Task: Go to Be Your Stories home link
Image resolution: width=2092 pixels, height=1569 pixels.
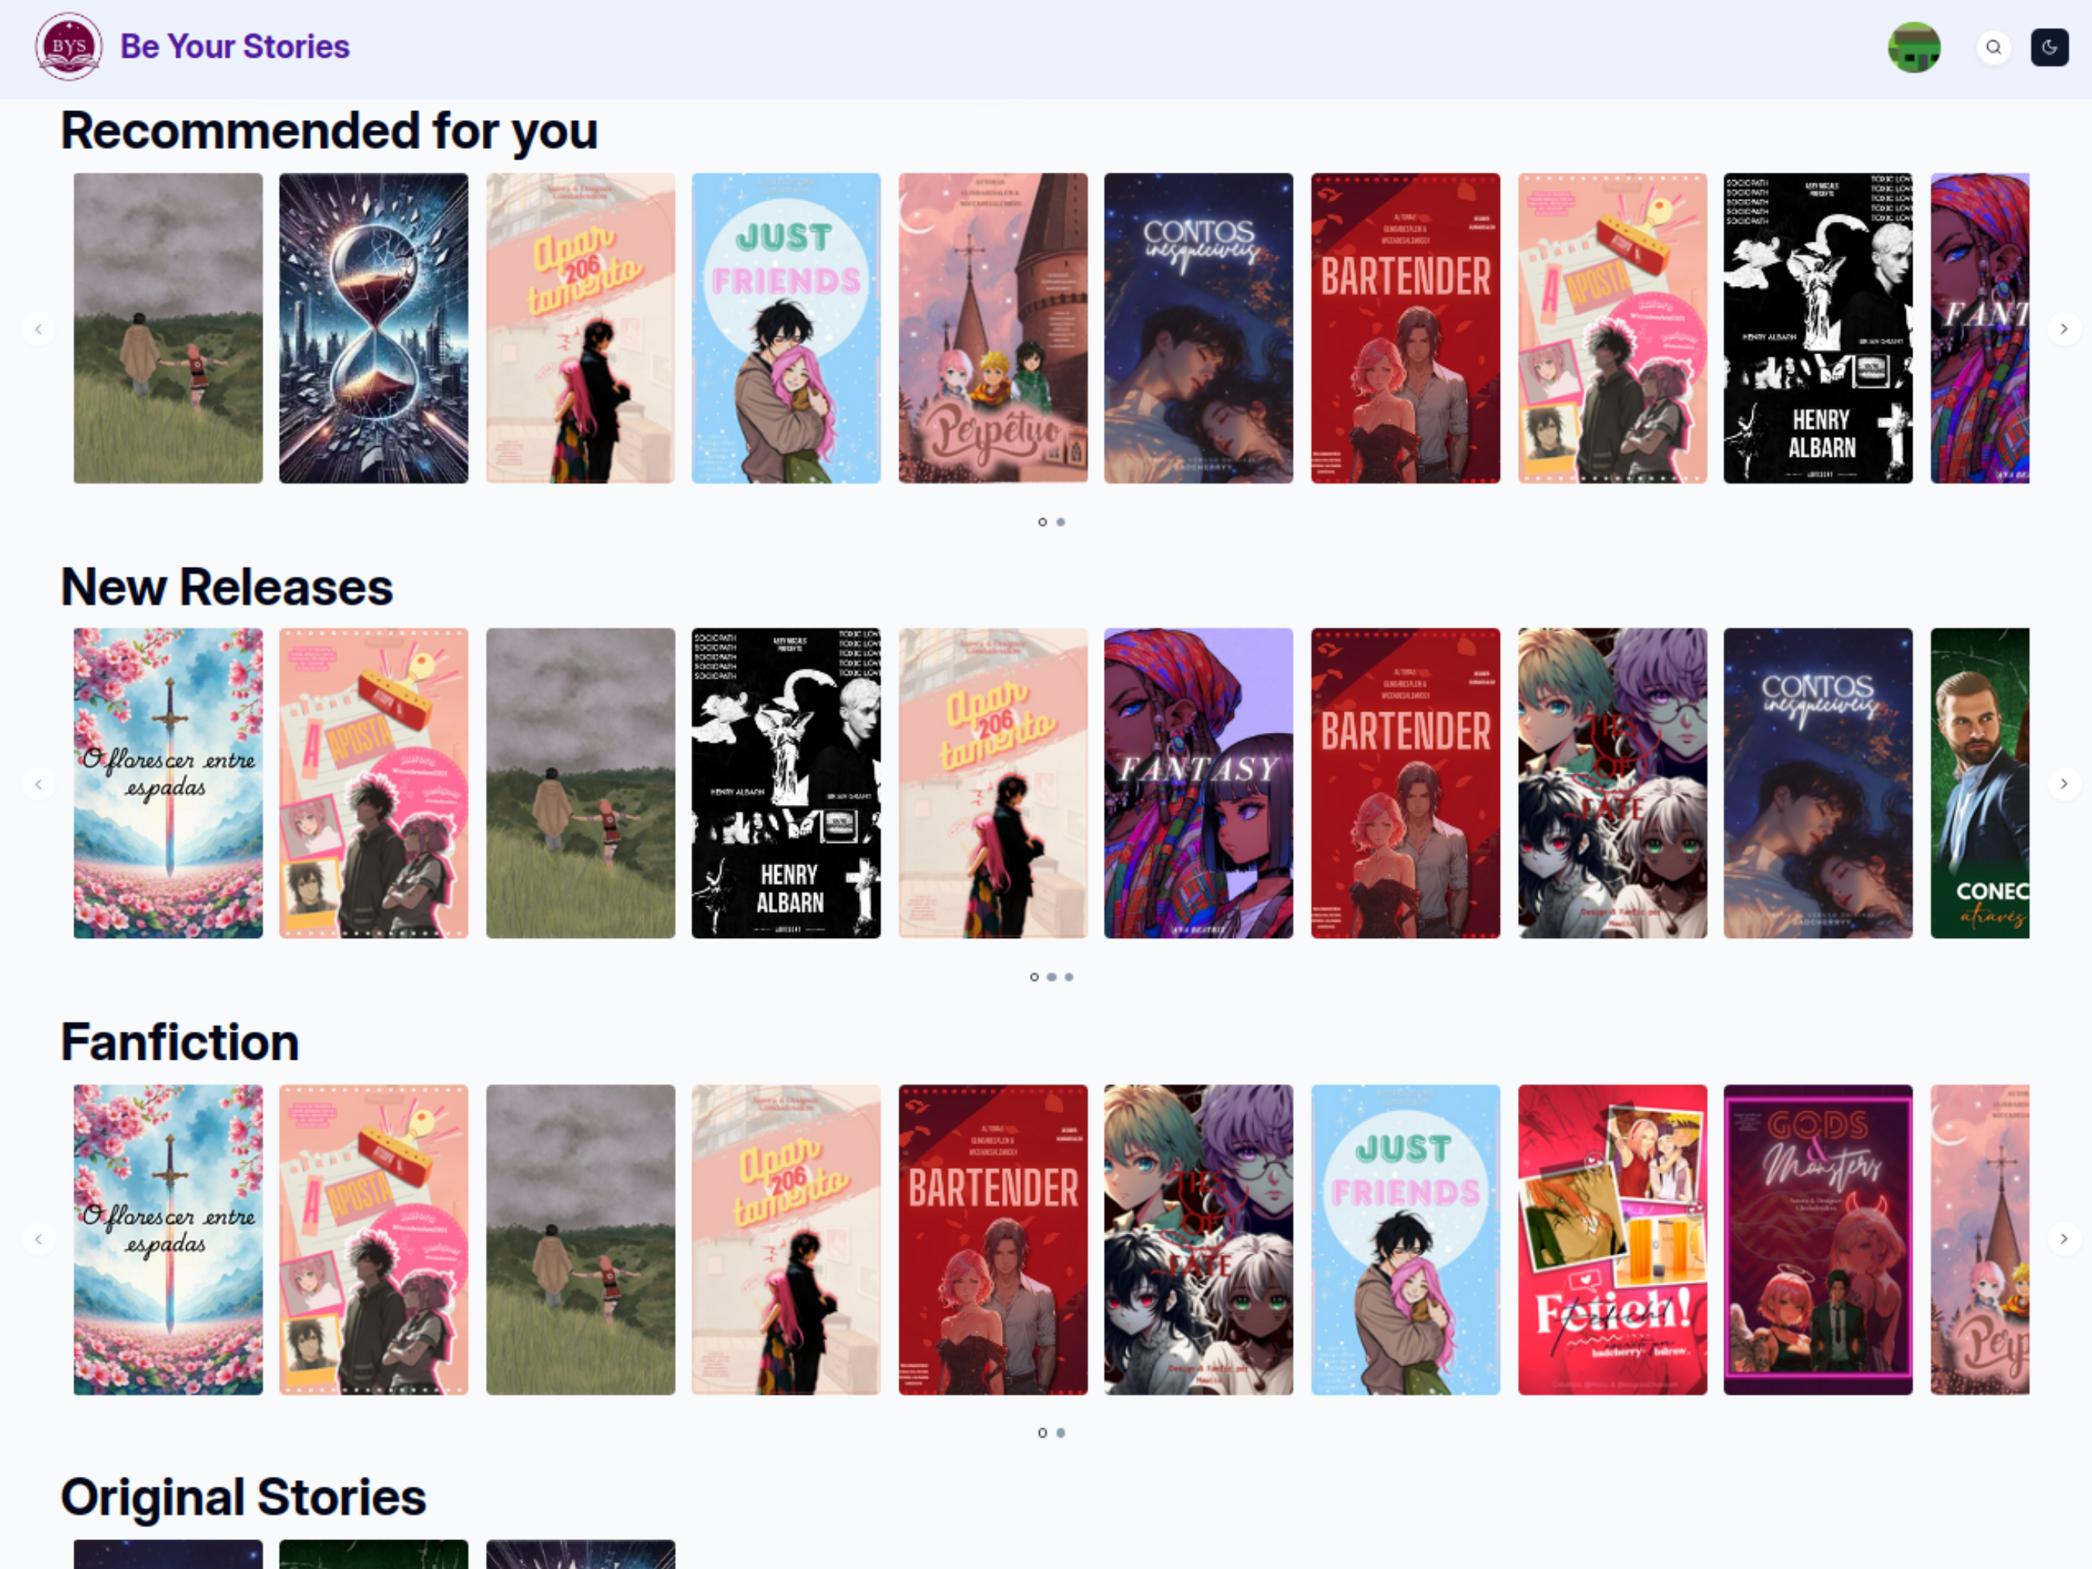Action: click(235, 46)
